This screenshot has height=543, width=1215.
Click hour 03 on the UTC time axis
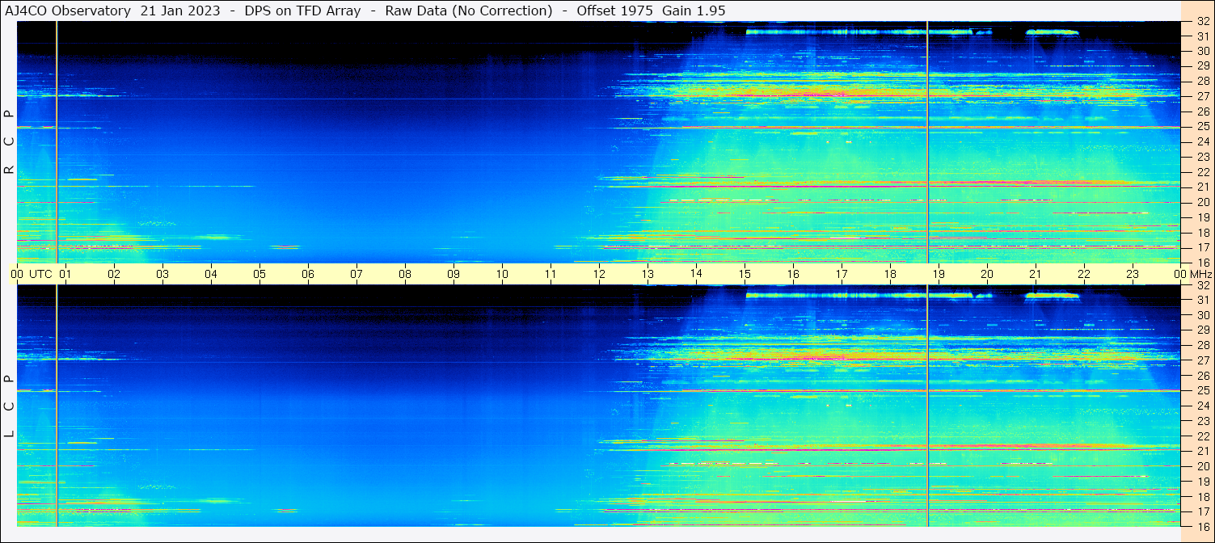162,274
